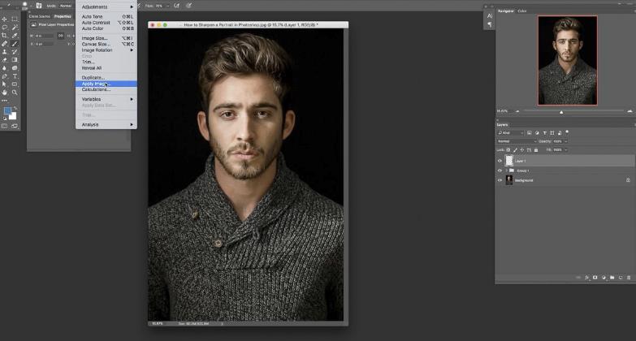Click the trash icon to delete layer

click(x=628, y=277)
